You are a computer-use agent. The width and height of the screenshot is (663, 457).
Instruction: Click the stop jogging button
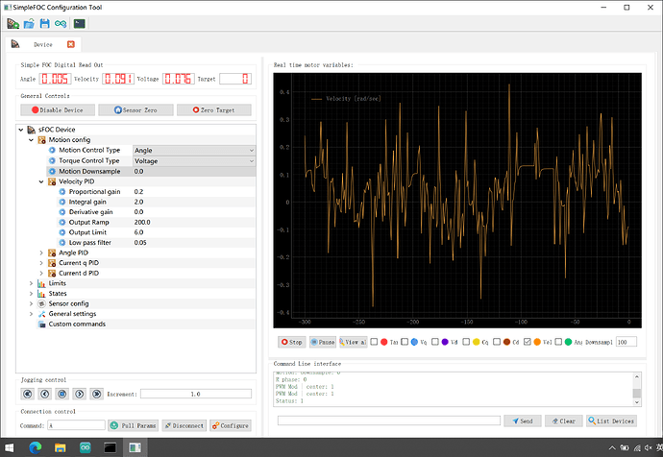tap(62, 394)
